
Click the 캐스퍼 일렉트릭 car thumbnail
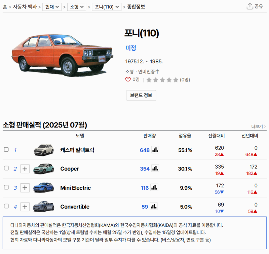tap(44, 150)
